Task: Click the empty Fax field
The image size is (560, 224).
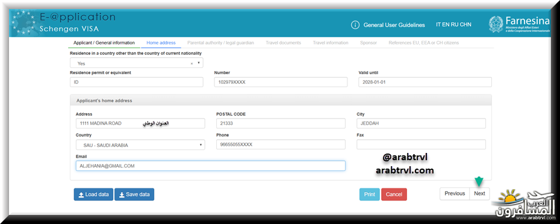Action: 421,145
